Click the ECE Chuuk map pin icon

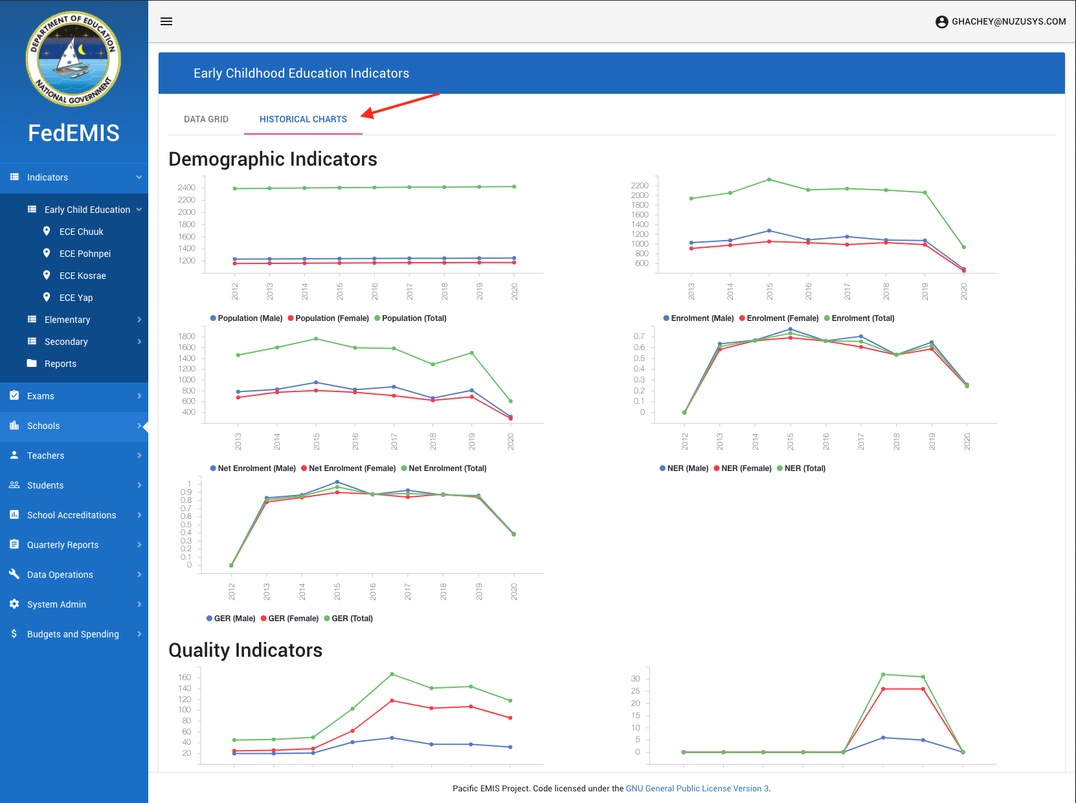tap(47, 231)
